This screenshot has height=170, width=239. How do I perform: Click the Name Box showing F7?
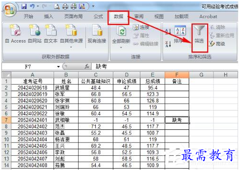(x=28, y=67)
